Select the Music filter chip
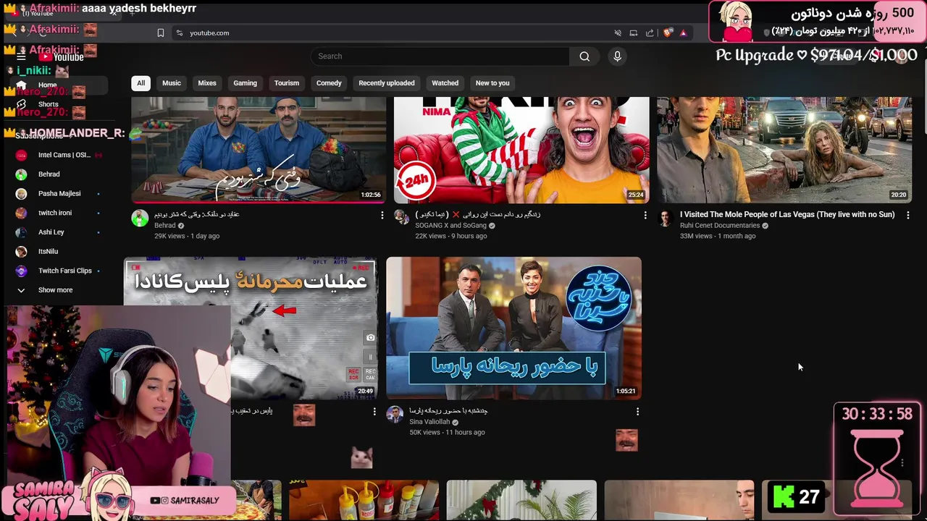This screenshot has height=521, width=927. coord(172,82)
